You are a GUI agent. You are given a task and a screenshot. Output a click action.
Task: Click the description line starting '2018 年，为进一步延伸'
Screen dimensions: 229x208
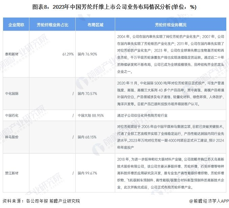point(171,159)
